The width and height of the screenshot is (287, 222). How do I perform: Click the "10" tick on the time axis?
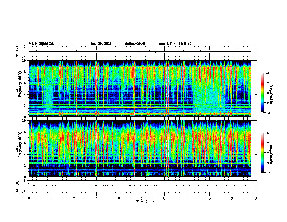pyautogui.click(x=255, y=198)
